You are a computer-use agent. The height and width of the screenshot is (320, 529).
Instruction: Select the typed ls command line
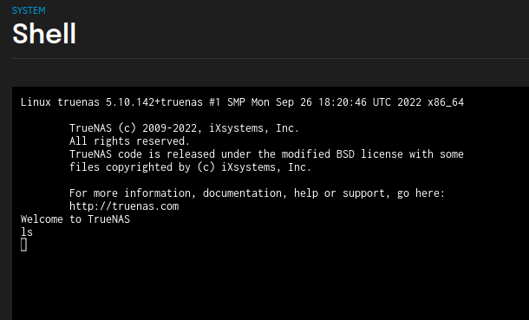tap(27, 232)
